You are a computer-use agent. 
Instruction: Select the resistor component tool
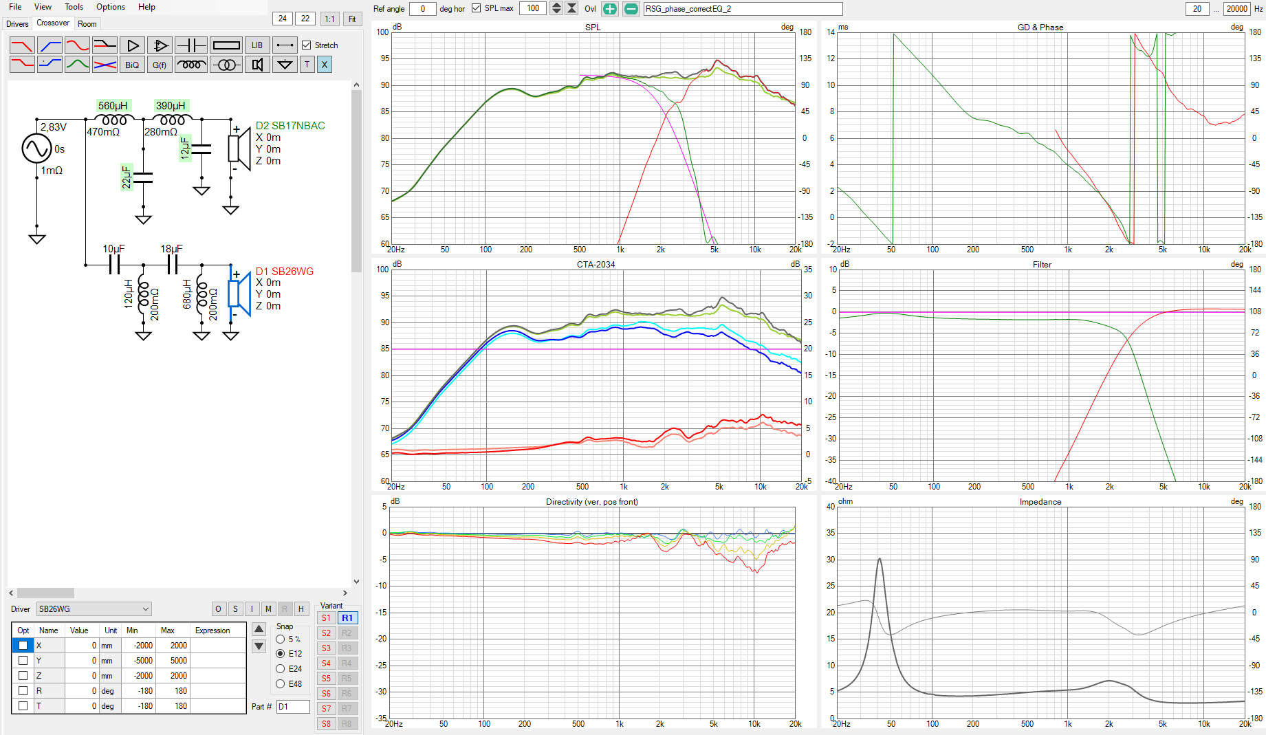click(226, 45)
